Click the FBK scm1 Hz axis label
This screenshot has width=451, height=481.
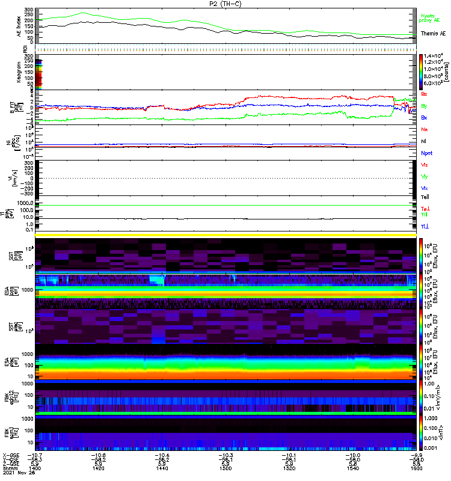pyautogui.click(x=10, y=433)
